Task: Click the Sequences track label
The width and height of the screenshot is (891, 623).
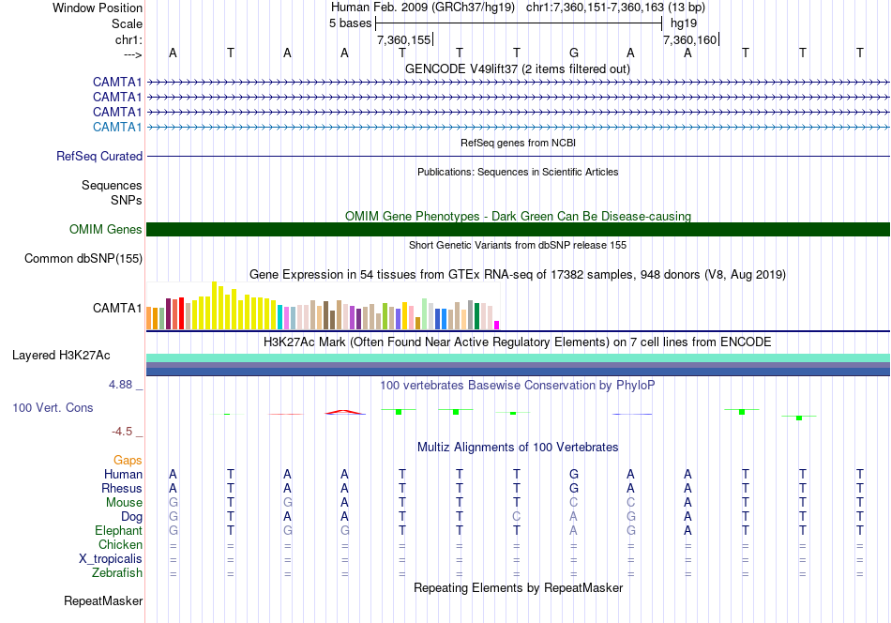Action: [112, 186]
